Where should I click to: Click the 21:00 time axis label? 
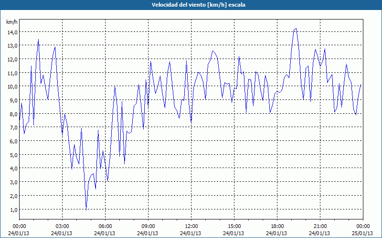(x=320, y=227)
